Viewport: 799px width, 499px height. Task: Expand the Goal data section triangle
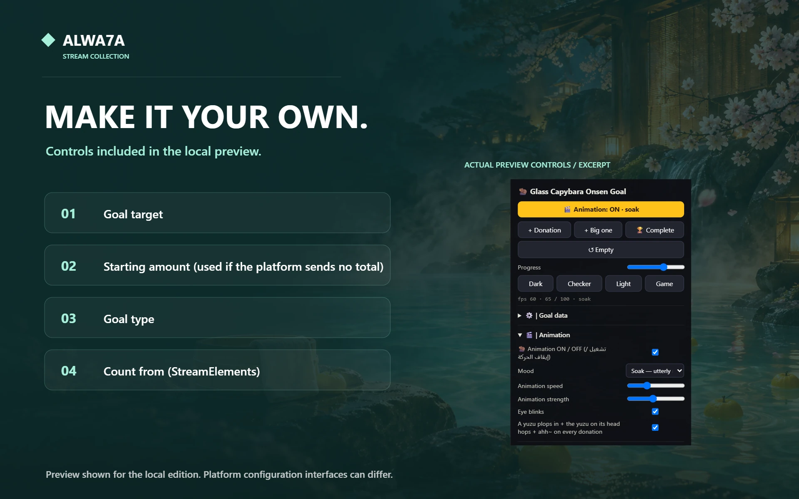tap(519, 316)
